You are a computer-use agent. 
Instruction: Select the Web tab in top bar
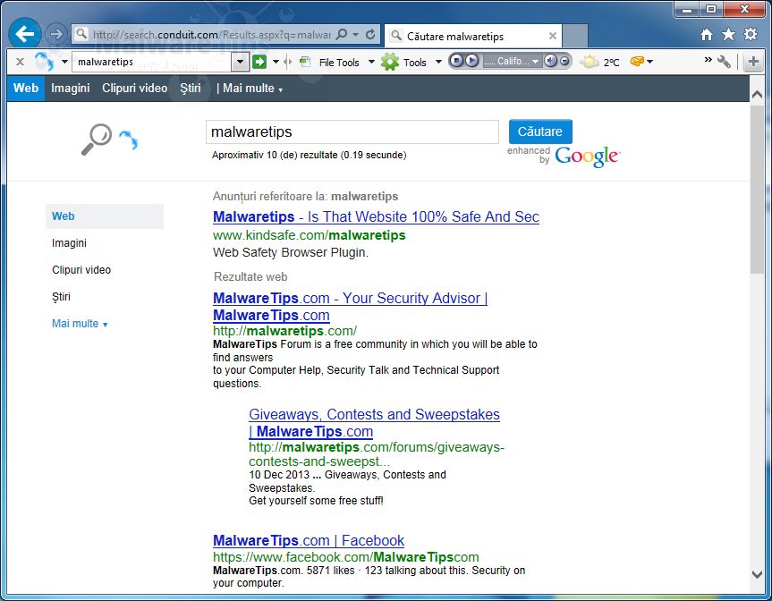pos(26,89)
